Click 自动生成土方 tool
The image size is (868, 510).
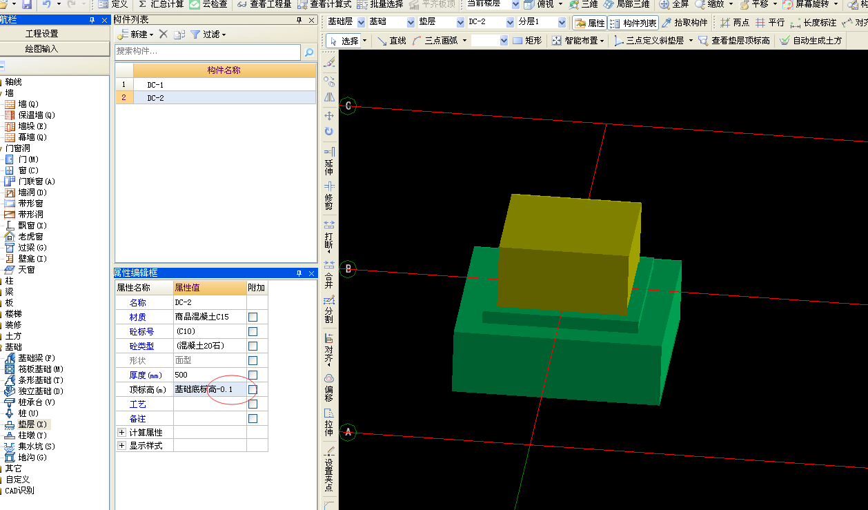(x=811, y=41)
